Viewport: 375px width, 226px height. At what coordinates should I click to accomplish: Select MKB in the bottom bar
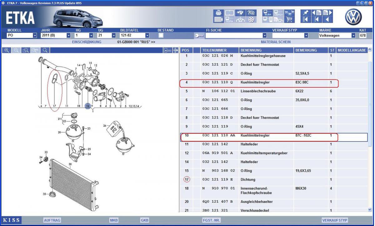114,220
